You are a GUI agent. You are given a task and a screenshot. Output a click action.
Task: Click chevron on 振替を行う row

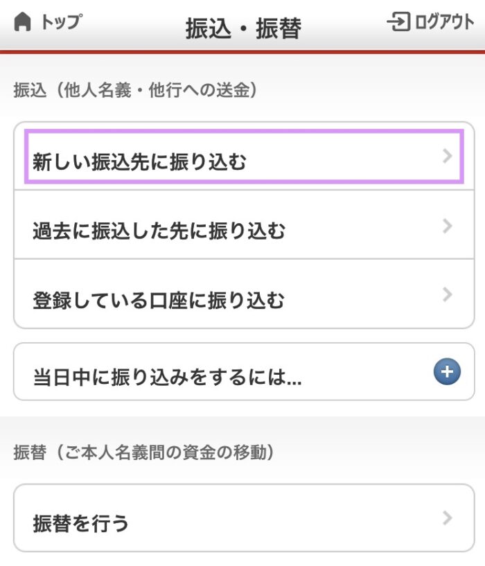[x=447, y=518]
